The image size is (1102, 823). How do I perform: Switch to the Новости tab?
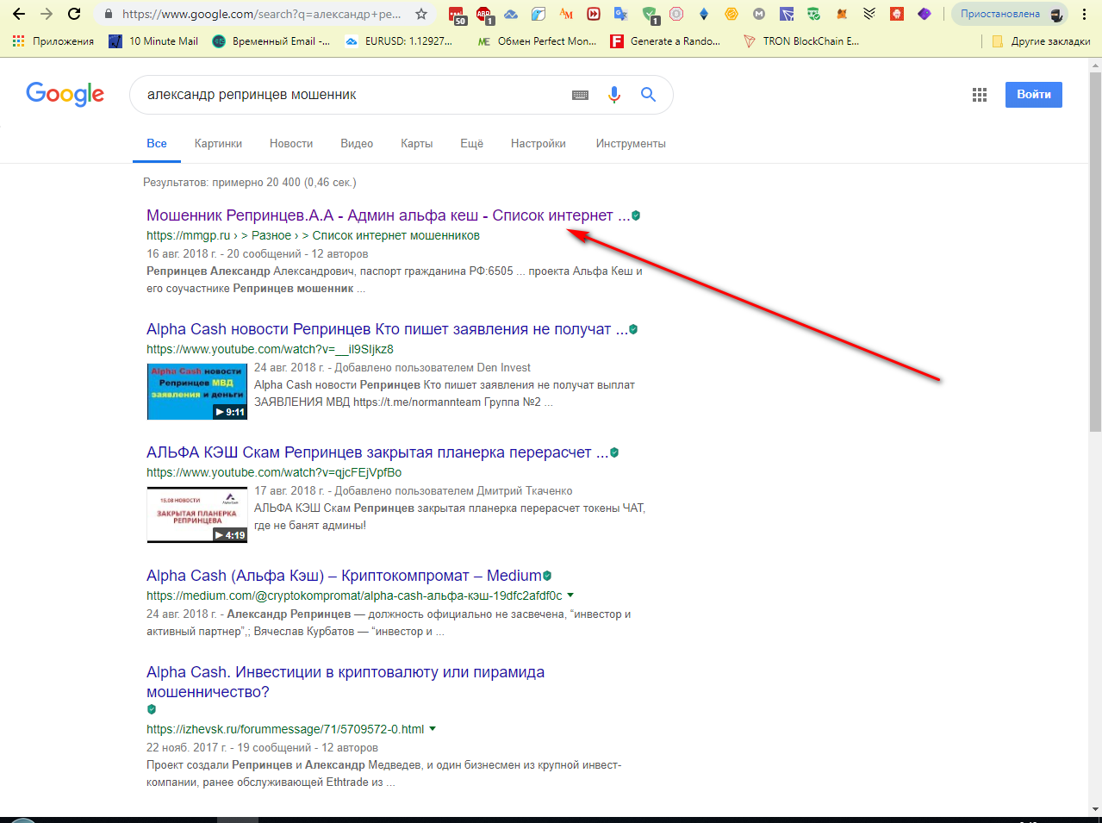click(291, 144)
